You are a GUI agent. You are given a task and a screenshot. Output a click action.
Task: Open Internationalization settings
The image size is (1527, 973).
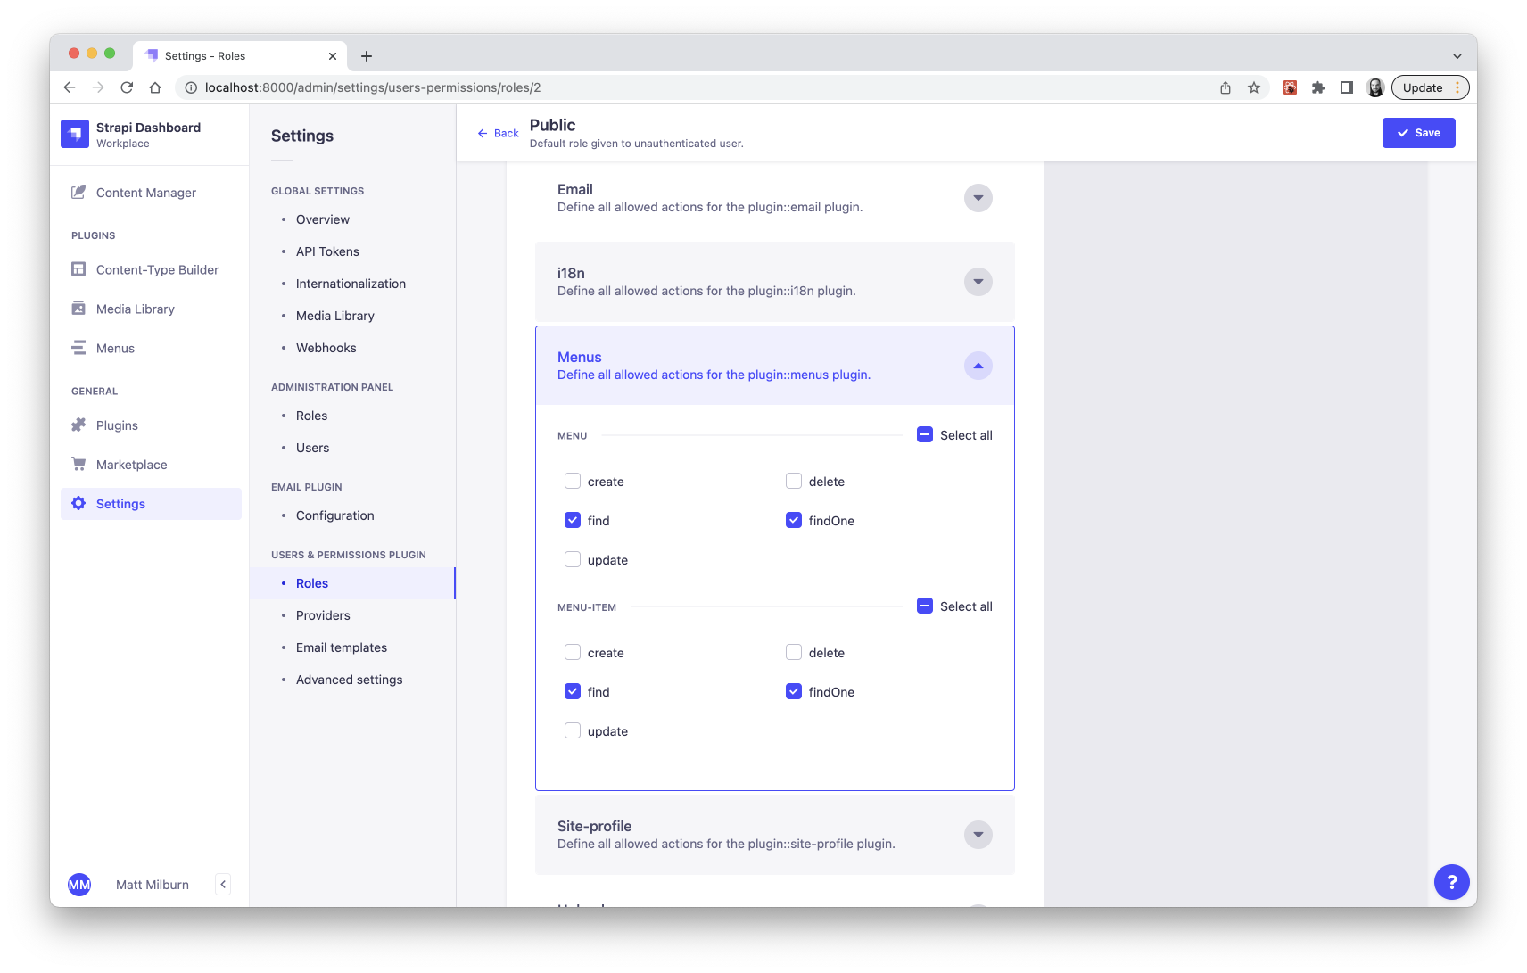351,284
